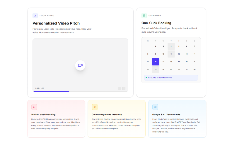237x146 pixels.
Task: Click the video player preview area
Action: click(80, 65)
